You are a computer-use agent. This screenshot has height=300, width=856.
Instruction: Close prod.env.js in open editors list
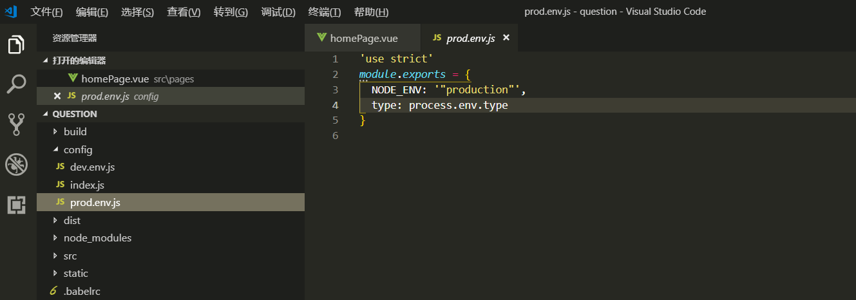click(x=57, y=96)
